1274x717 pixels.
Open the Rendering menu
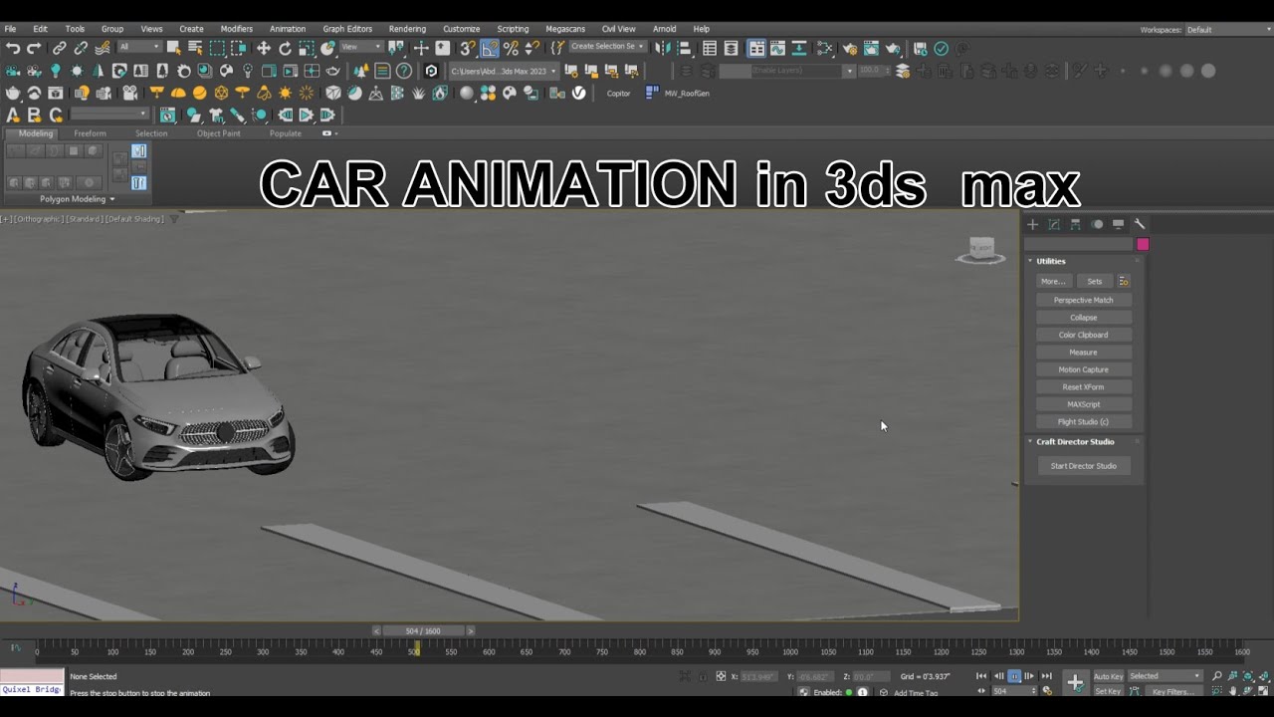pyautogui.click(x=407, y=29)
